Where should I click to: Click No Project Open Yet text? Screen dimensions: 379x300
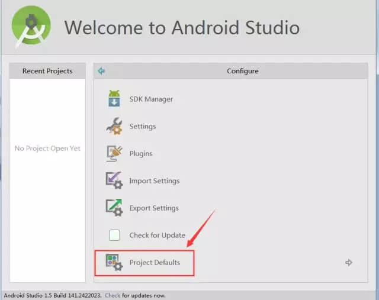click(47, 149)
